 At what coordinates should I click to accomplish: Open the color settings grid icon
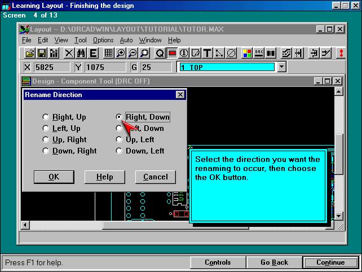tap(247, 53)
